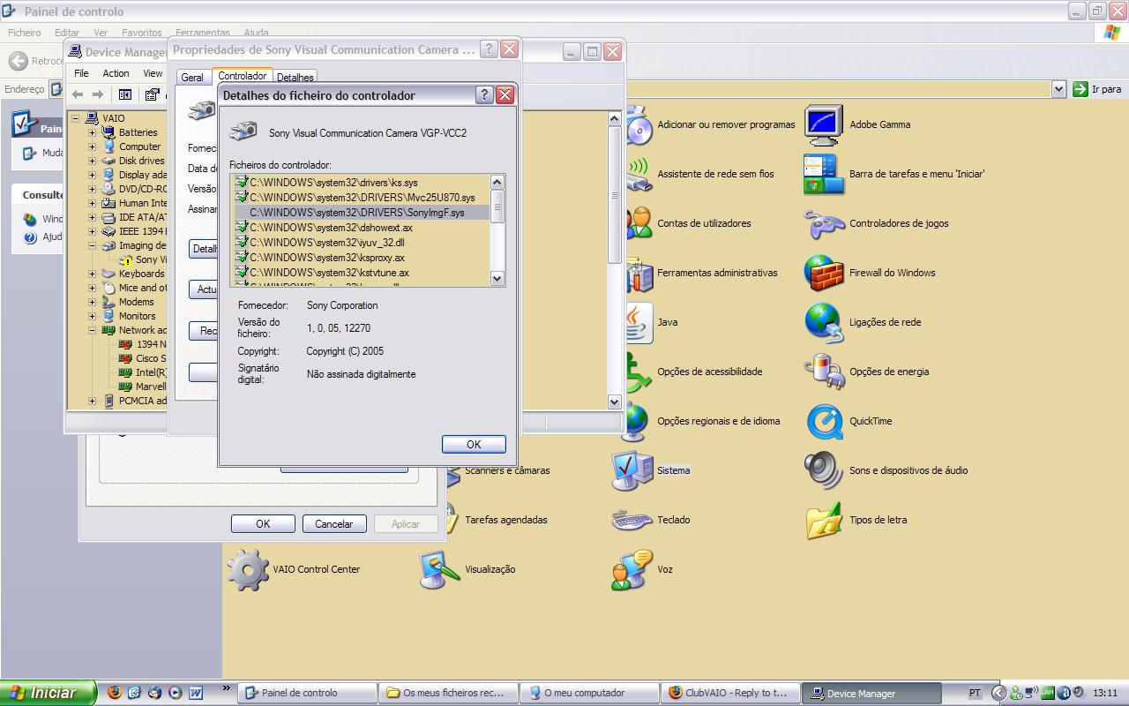This screenshot has width=1129, height=706.
Task: Click OK button beside Cancelar
Action: [263, 523]
